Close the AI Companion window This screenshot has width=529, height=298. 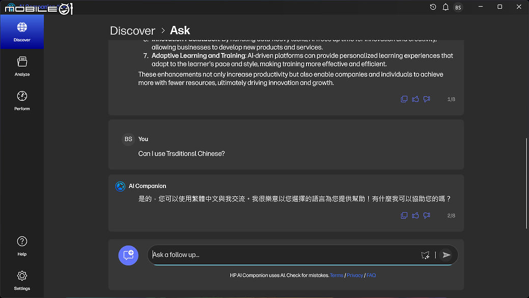pos(519,7)
